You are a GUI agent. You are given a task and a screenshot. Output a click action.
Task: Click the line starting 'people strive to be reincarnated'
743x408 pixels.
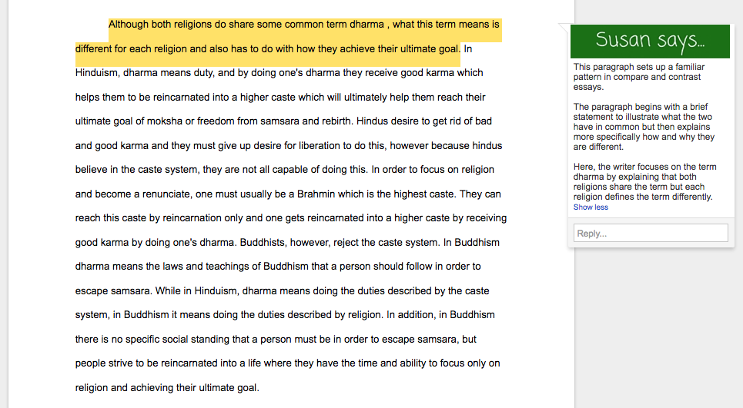287,363
